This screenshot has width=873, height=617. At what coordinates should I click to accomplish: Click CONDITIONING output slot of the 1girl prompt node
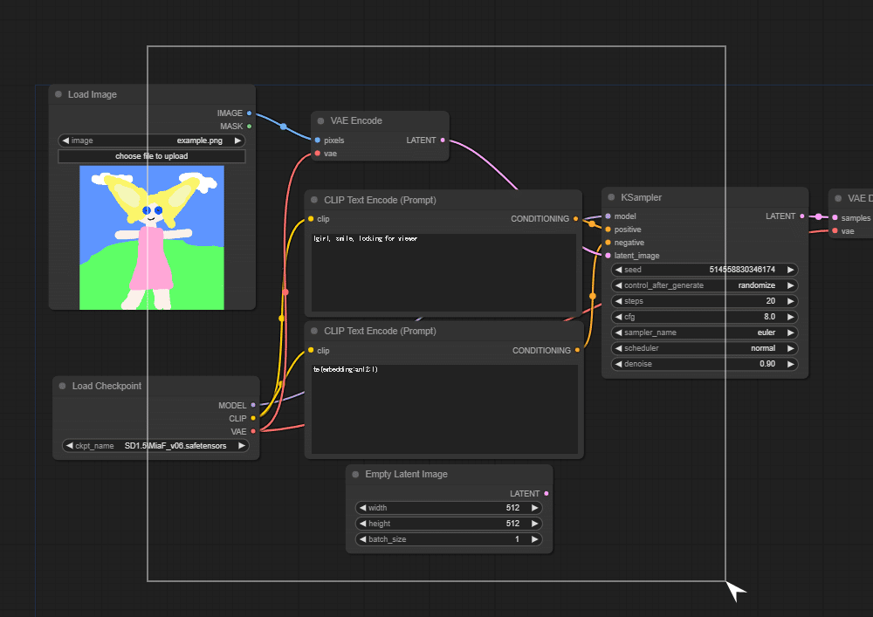[x=575, y=219]
